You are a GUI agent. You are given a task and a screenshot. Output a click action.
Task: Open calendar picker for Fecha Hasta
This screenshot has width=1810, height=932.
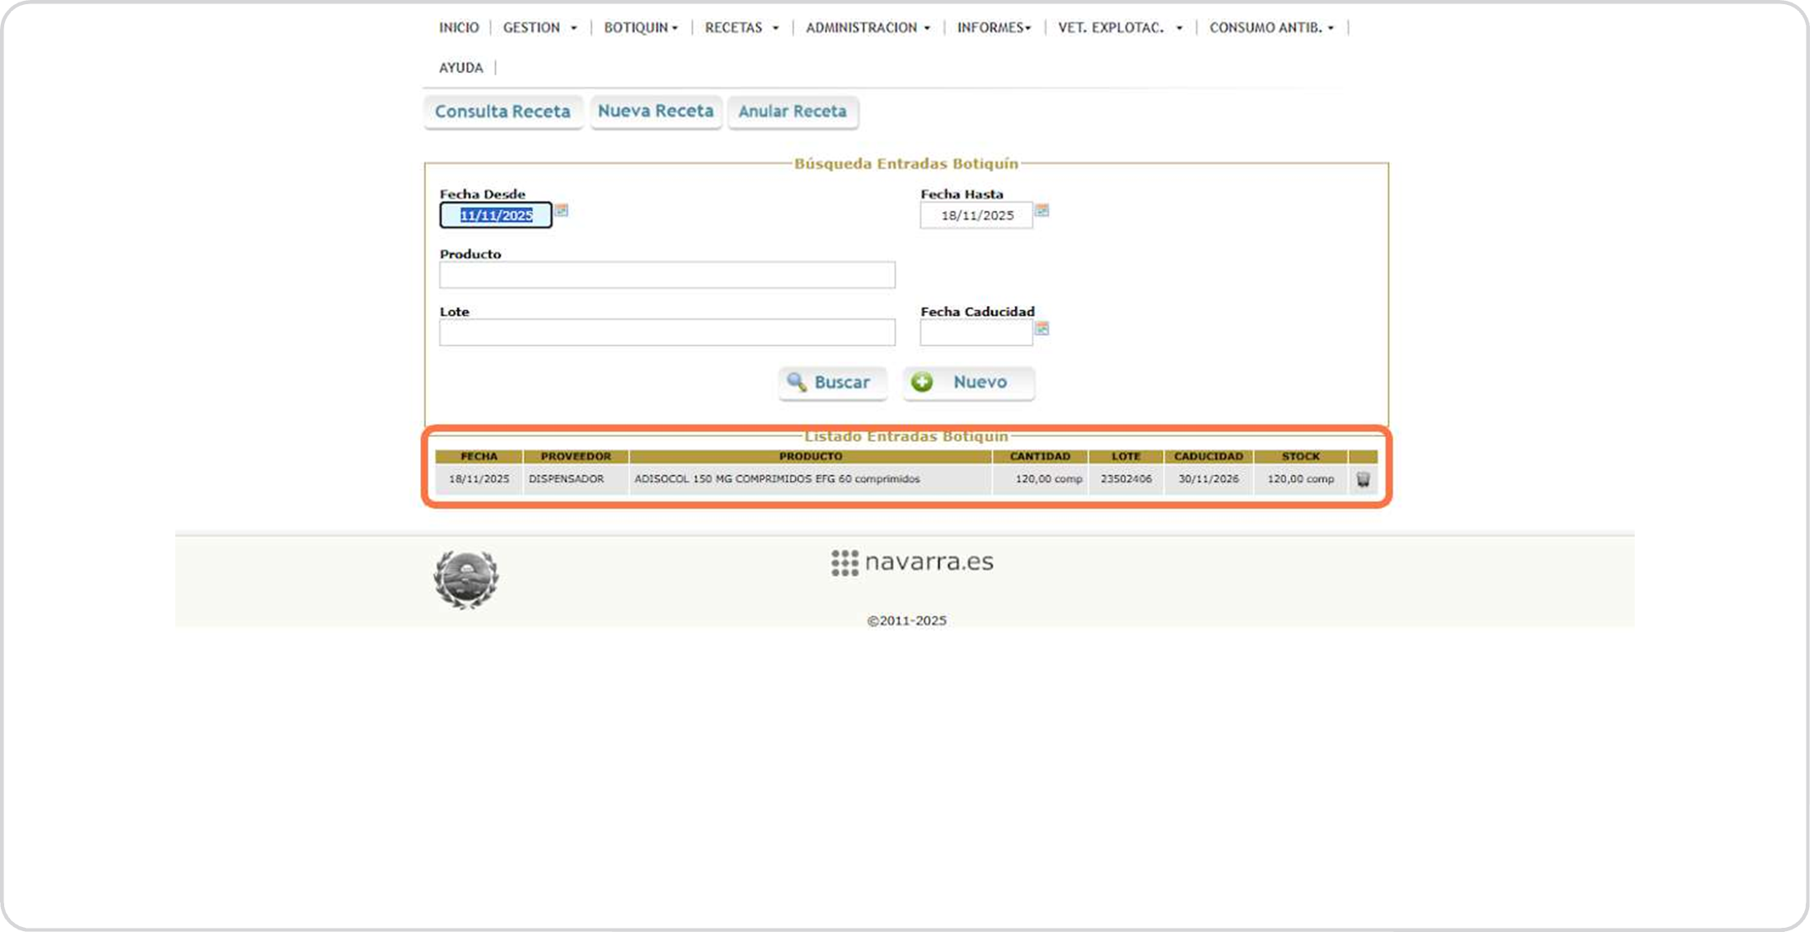[1042, 210]
